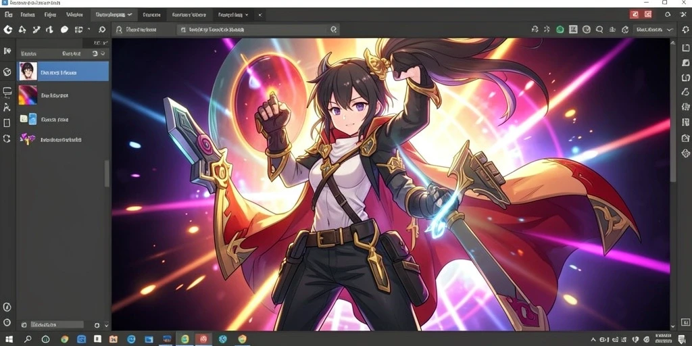Image resolution: width=692 pixels, height=346 pixels.
Task: Click the round C-shaped first toolbar icon
Action: (7, 30)
